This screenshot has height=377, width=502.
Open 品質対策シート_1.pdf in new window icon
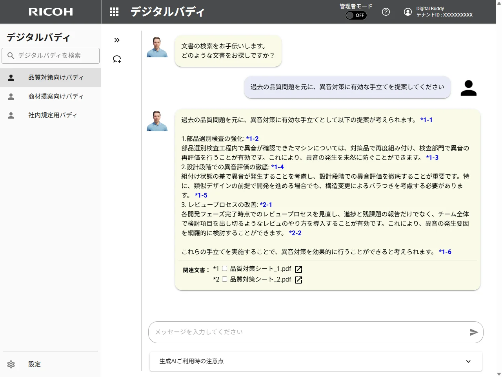coord(298,269)
